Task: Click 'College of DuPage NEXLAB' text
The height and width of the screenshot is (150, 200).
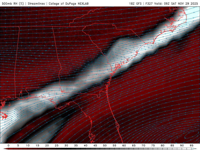Action: pyautogui.click(x=68, y=3)
